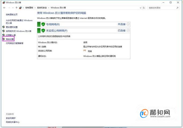Click the title bar firewall icon
183x128 pixels.
[x=4, y=2]
